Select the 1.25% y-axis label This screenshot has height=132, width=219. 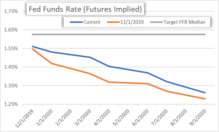tap(11, 104)
